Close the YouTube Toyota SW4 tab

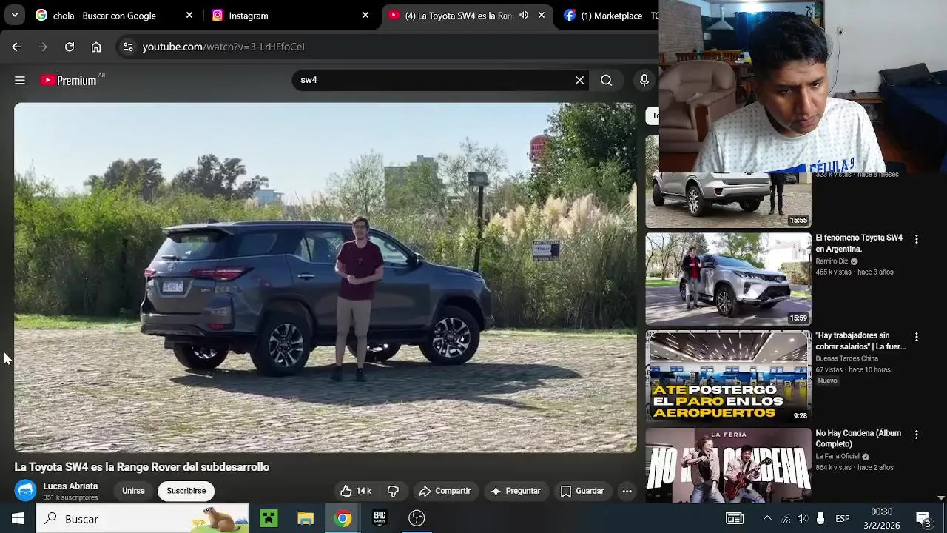click(x=542, y=15)
